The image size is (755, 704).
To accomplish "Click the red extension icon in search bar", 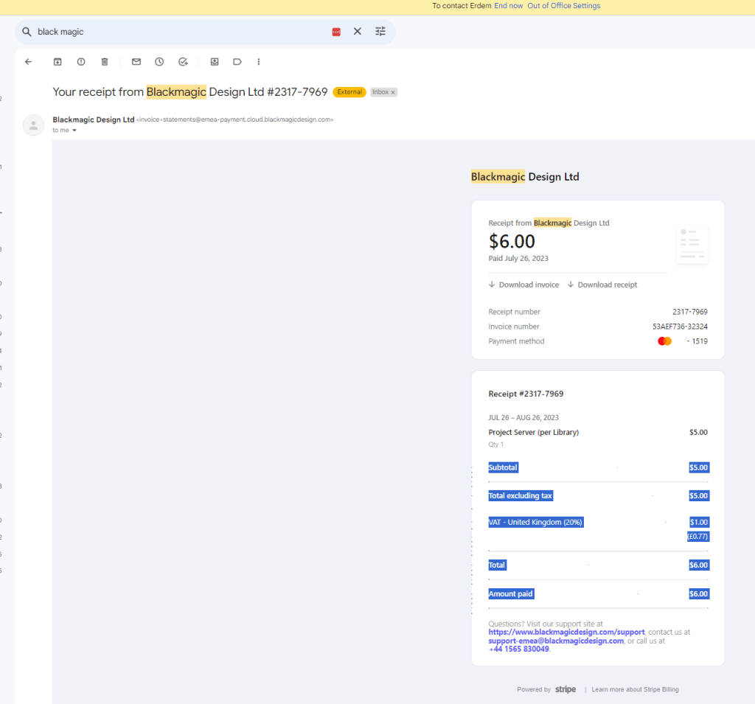I will click(336, 32).
